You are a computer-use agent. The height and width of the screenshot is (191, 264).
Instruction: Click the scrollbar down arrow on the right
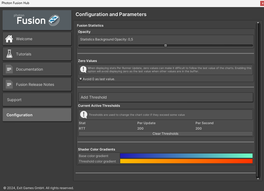(x=258, y=179)
